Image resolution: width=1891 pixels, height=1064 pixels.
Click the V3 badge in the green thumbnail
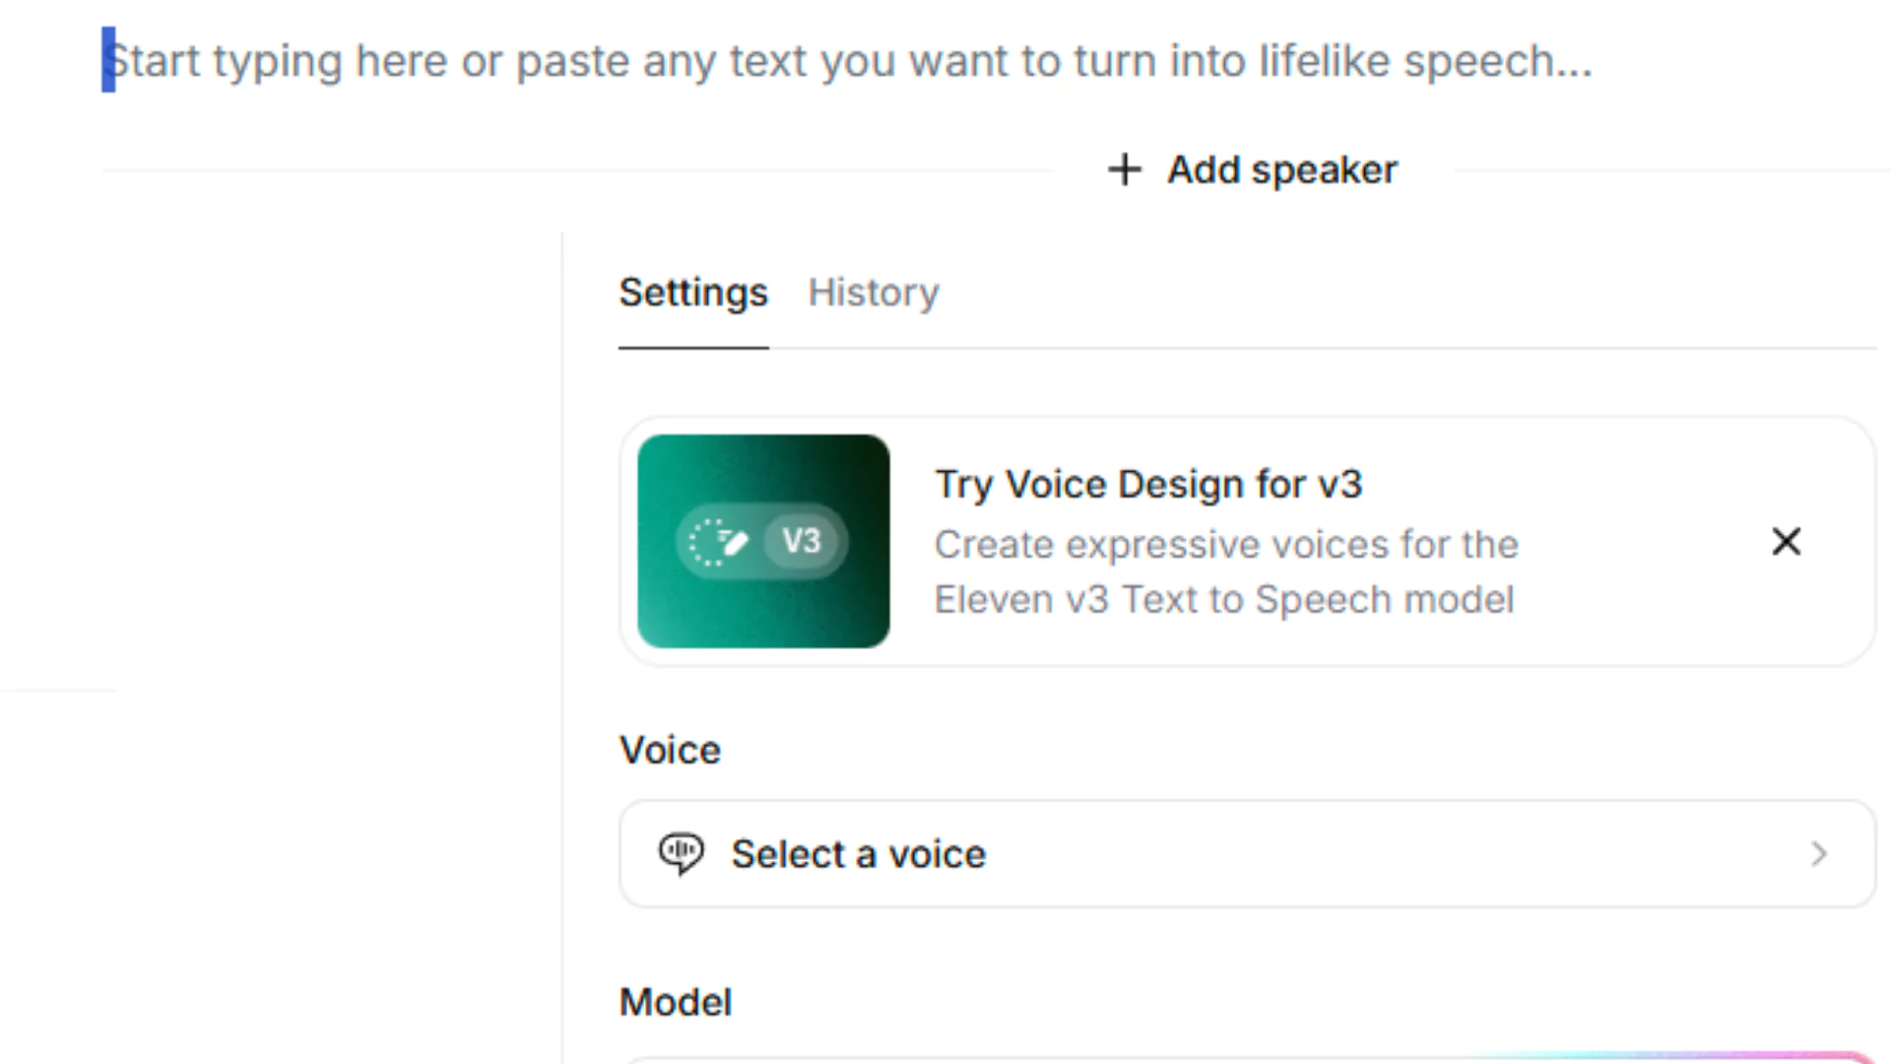click(x=801, y=541)
